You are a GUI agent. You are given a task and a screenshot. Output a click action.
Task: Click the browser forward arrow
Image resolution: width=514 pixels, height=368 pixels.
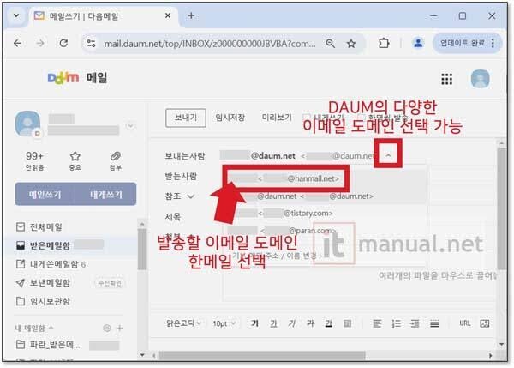40,43
